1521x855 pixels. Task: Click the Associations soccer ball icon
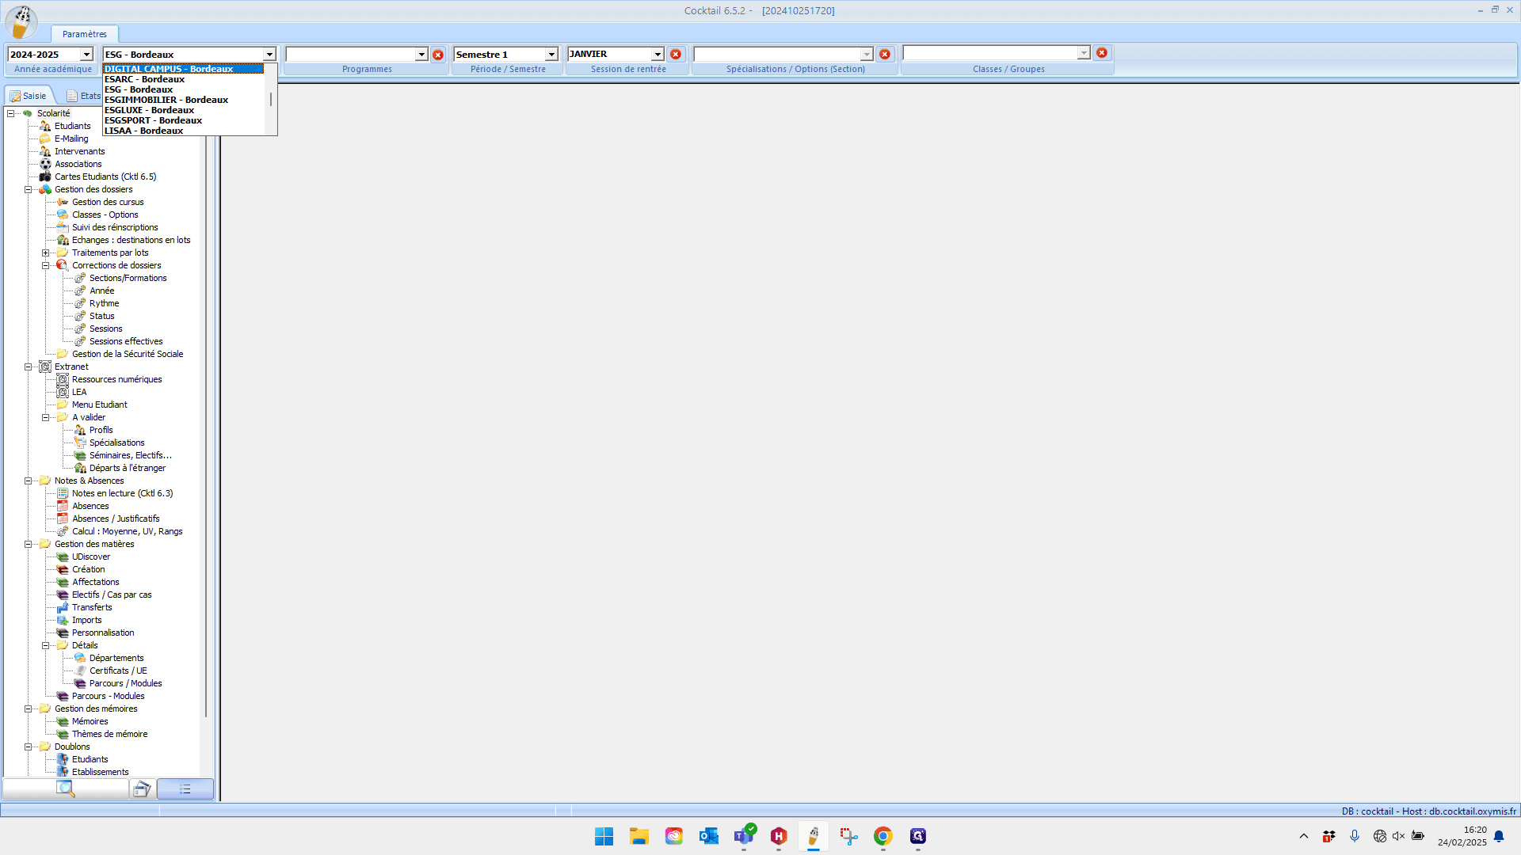pyautogui.click(x=45, y=164)
